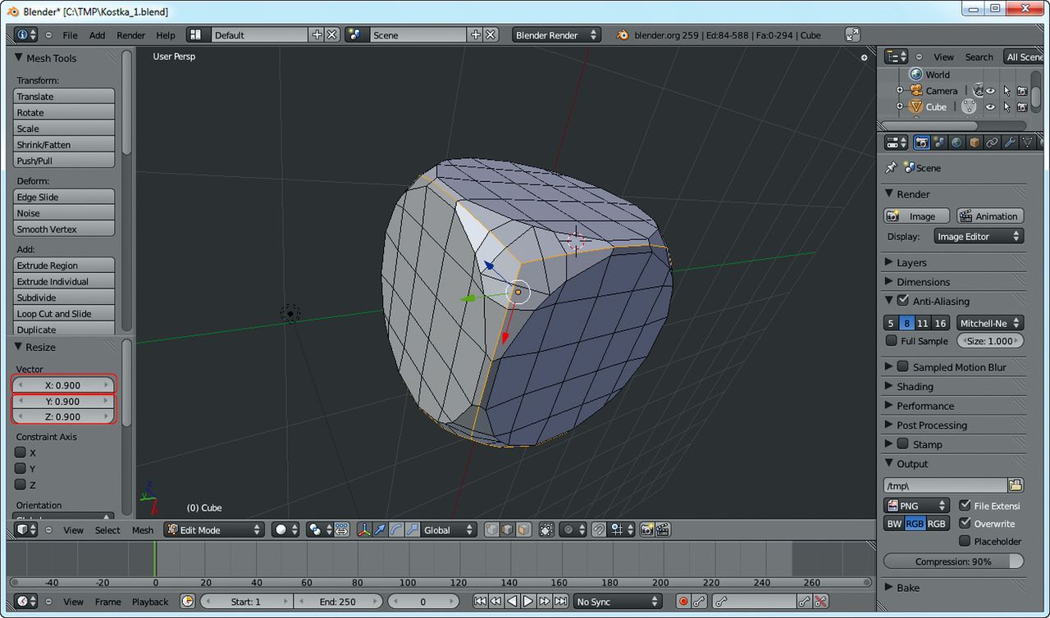This screenshot has height=618, width=1050.
Task: Toggle Use Preview Range clock icon
Action: tap(188, 602)
